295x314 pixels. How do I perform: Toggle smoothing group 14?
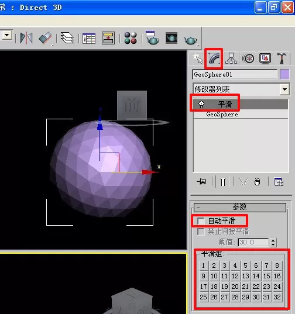(256, 276)
